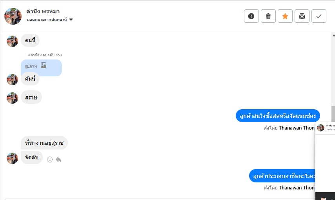Click avatar beside the คนนี้ message
Image resolution: width=335 pixels, height=200 pixels.
pos(13,41)
